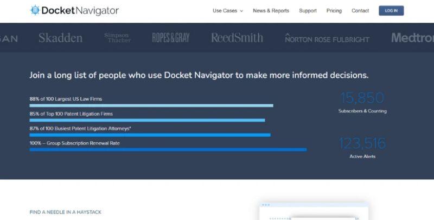This screenshot has width=434, height=220.
Task: Click '100% – Group Subscription Renewal Rate' text
Action: point(75,143)
